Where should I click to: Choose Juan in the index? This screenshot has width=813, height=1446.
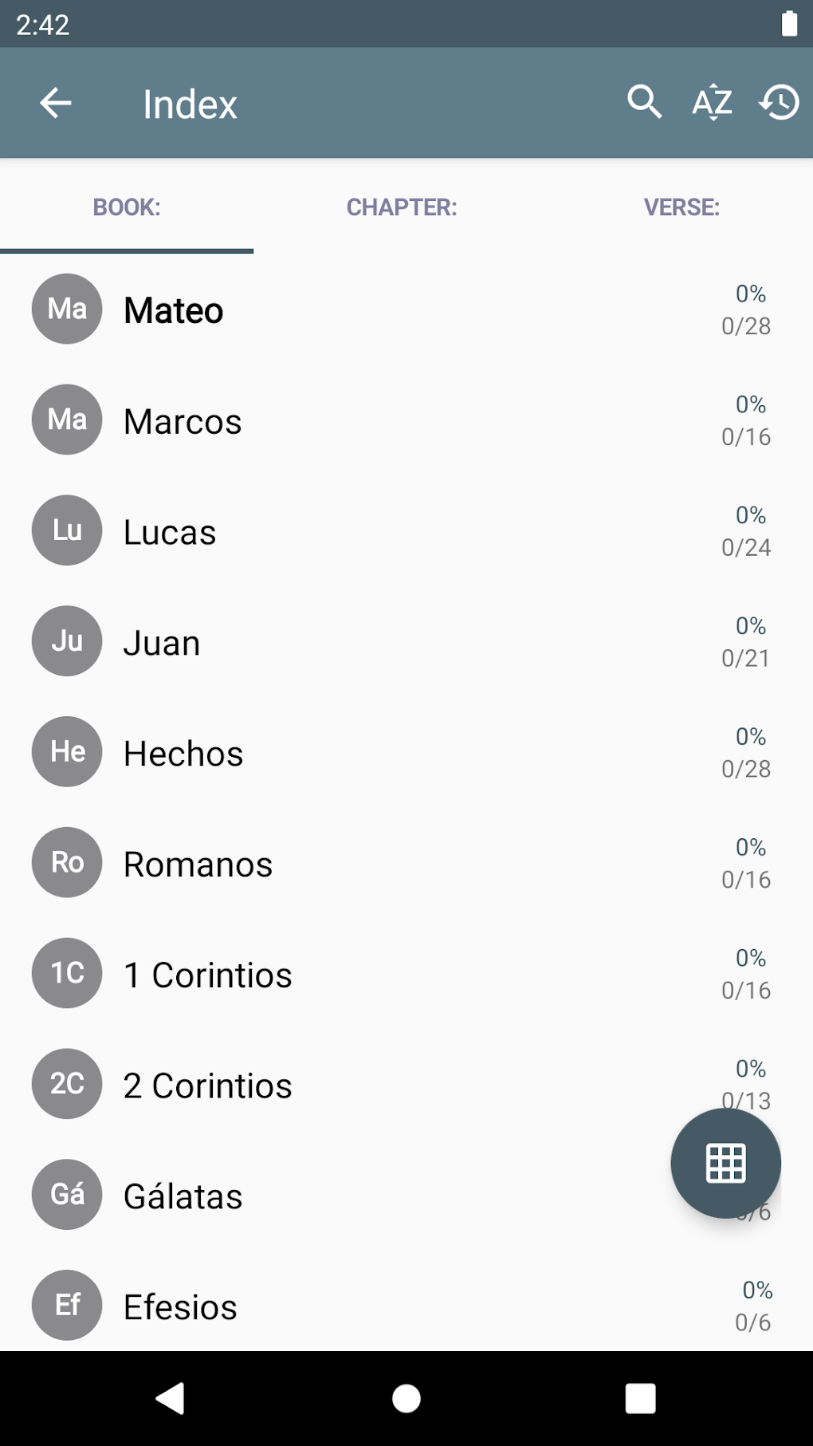coord(162,643)
